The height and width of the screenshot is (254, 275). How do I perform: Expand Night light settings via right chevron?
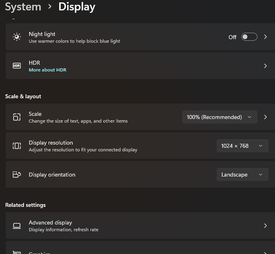click(265, 37)
